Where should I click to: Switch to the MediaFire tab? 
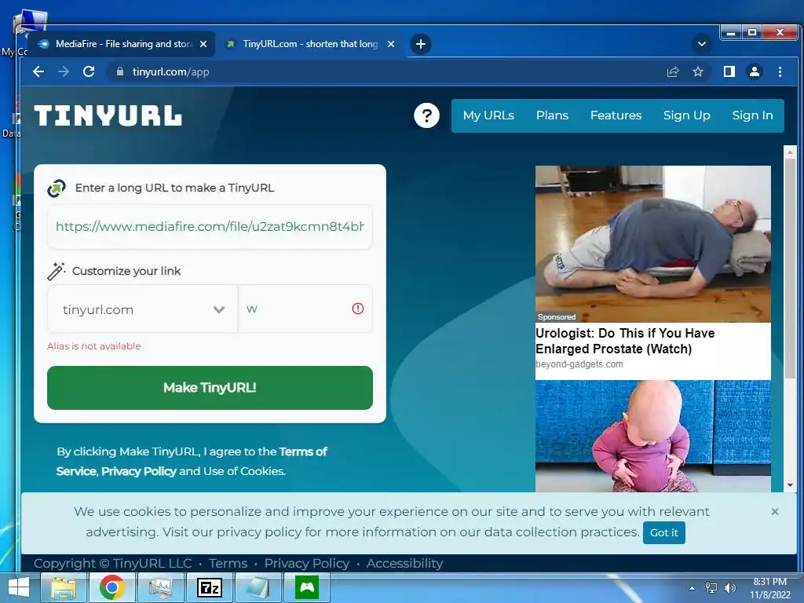(x=122, y=44)
